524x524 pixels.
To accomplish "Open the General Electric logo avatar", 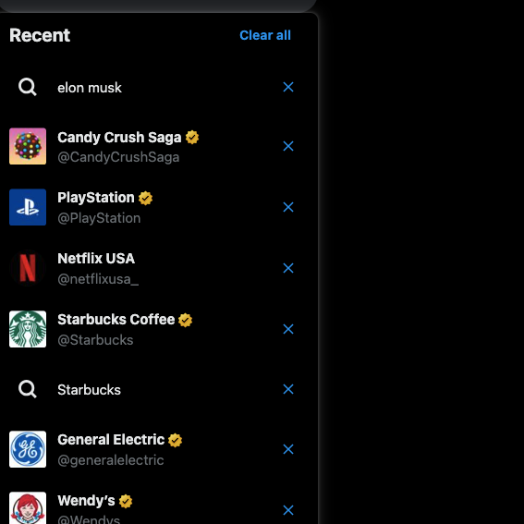I will tap(28, 449).
